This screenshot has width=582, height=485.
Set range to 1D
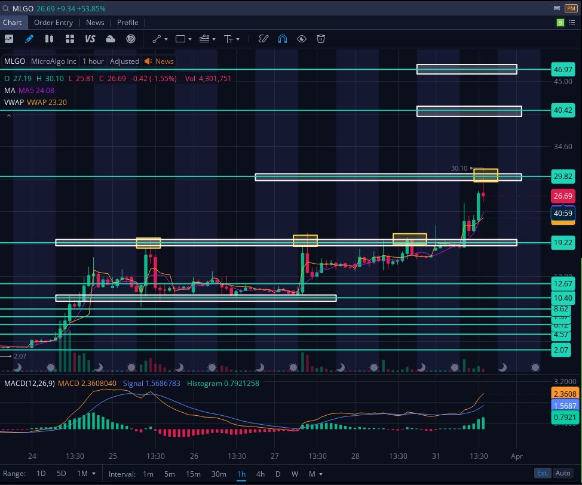pos(41,474)
